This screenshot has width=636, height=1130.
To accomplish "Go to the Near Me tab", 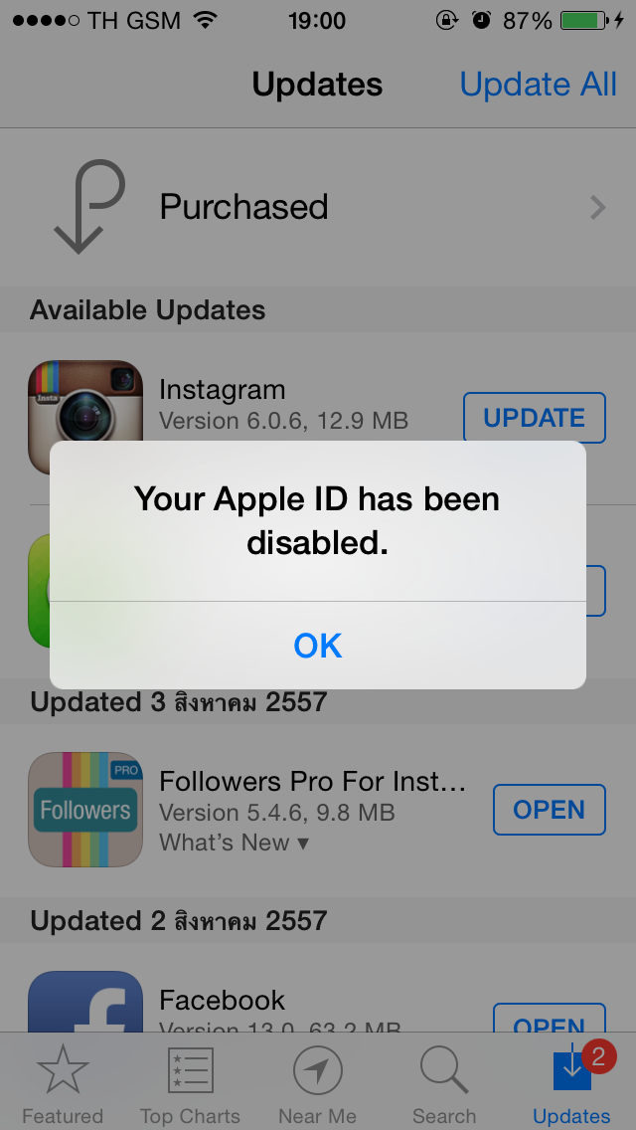I will pos(318,1083).
